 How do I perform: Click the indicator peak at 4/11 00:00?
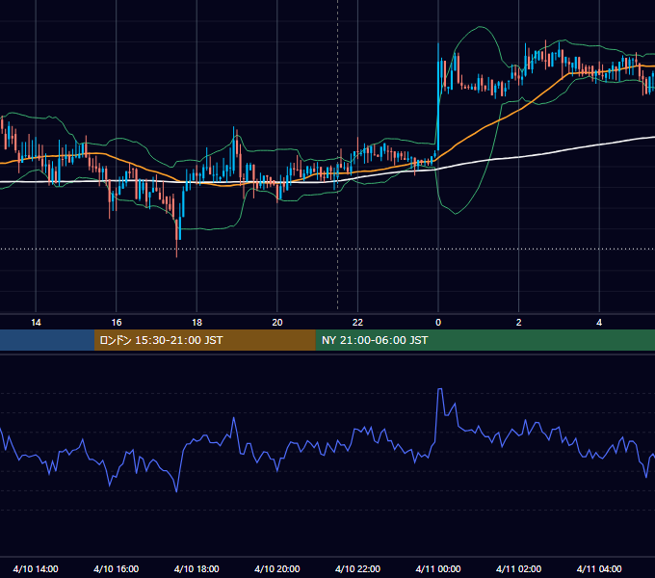(x=440, y=390)
